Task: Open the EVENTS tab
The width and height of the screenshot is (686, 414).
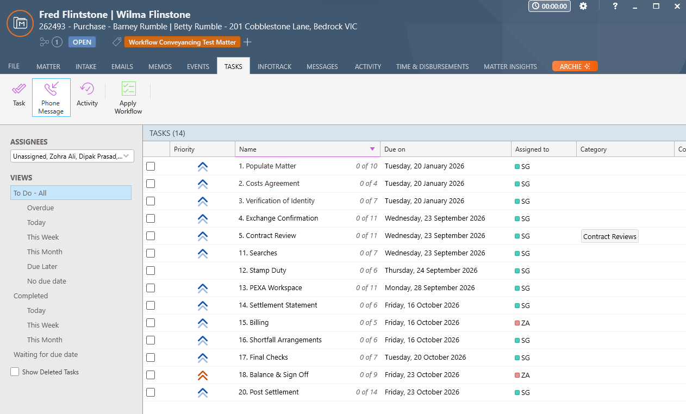Action: tap(198, 66)
